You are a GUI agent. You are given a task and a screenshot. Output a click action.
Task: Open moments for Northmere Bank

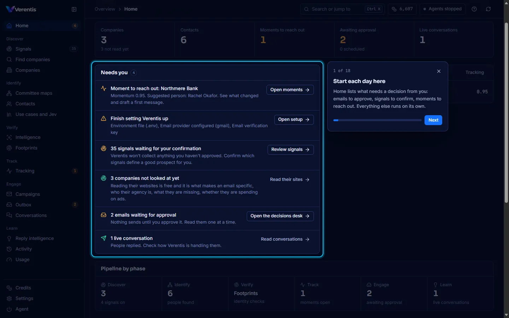click(x=290, y=90)
